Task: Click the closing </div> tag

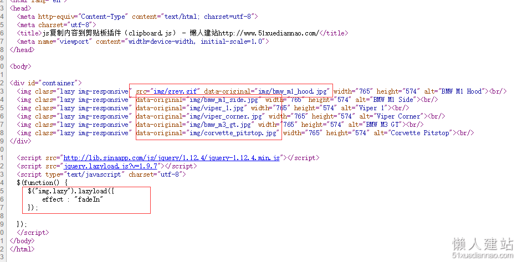Action: (21, 141)
